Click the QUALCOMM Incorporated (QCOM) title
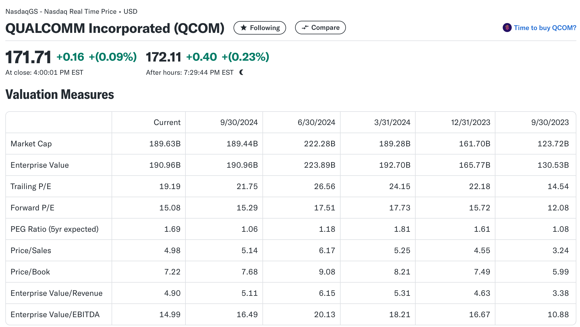 coord(115,28)
